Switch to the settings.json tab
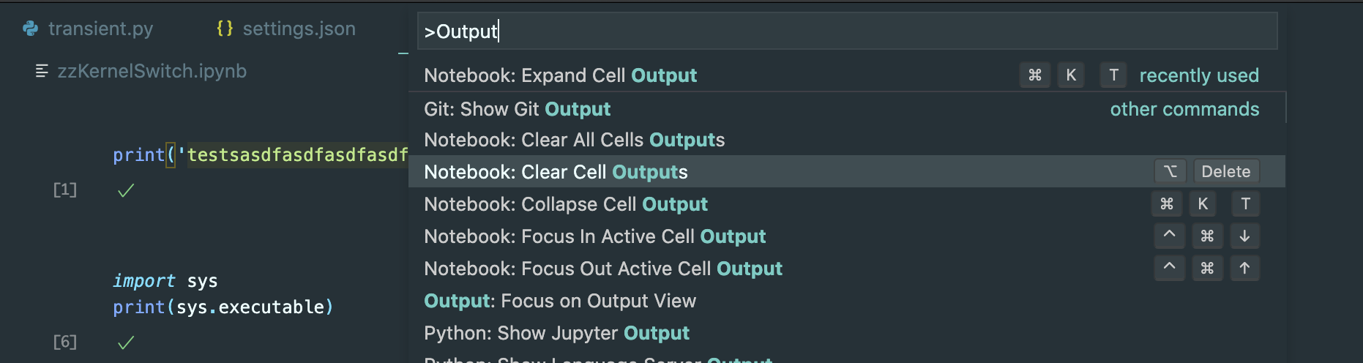The height and width of the screenshot is (363, 1363). tap(299, 29)
